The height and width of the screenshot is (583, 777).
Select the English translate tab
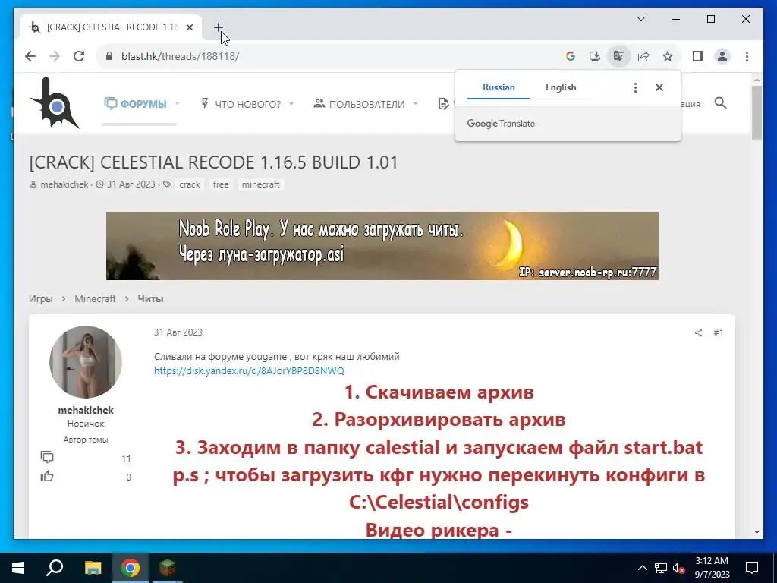click(x=561, y=87)
